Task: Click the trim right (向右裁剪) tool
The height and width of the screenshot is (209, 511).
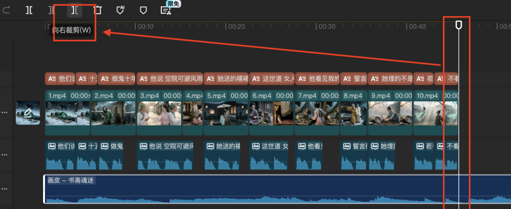Action: [74, 10]
